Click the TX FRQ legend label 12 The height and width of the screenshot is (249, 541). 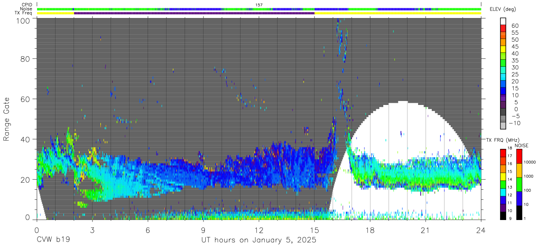pos(510,195)
